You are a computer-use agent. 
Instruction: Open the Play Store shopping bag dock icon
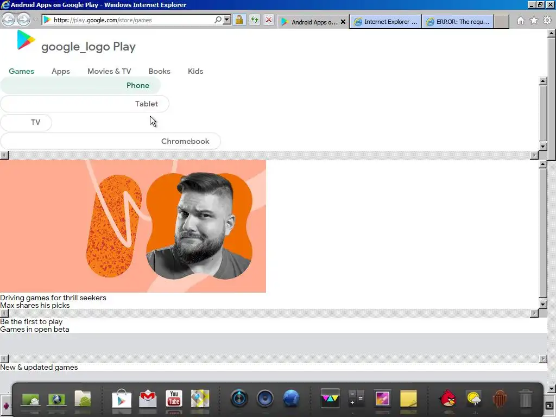pyautogui.click(x=121, y=399)
